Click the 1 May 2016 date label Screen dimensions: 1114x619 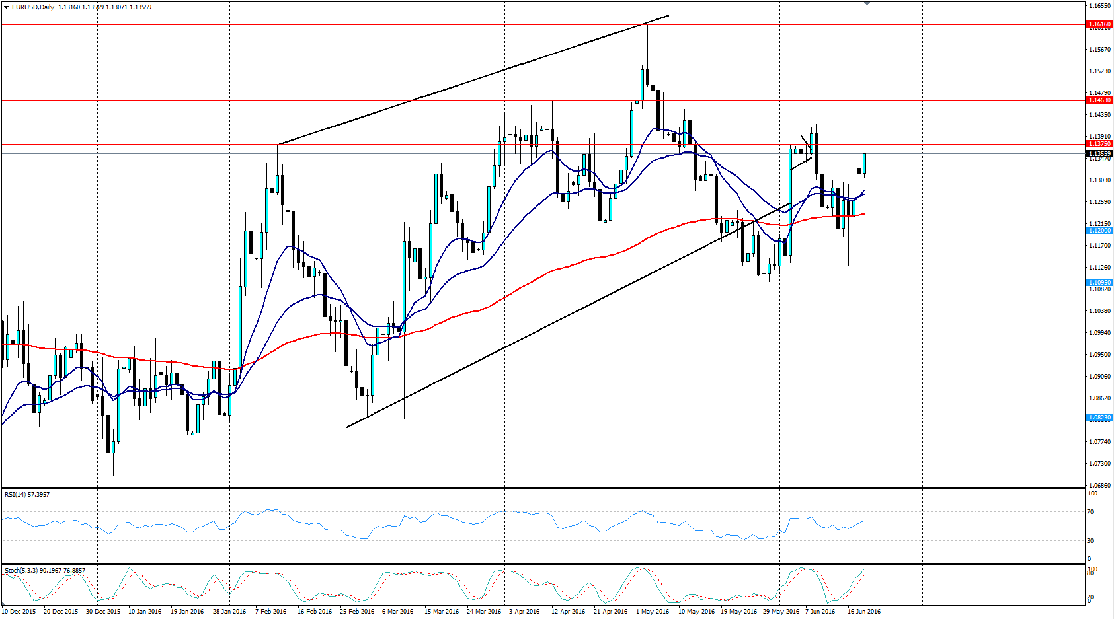click(x=653, y=612)
